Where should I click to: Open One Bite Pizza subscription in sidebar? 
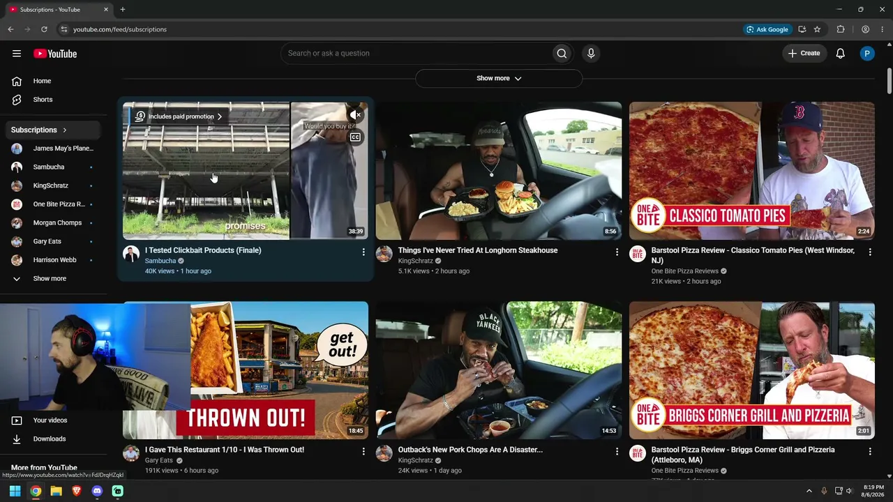click(x=54, y=204)
